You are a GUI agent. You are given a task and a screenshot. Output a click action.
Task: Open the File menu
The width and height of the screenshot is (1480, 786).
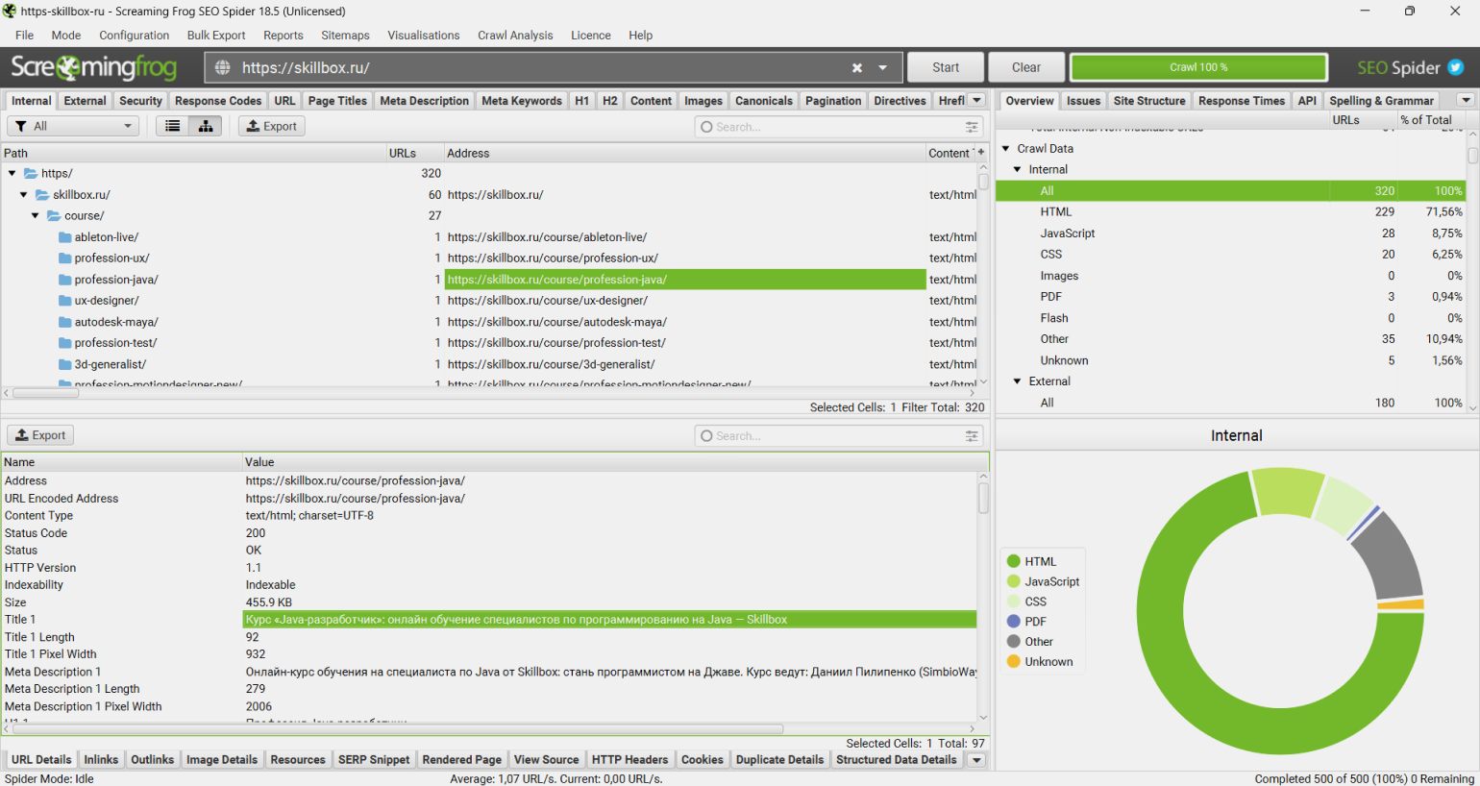click(x=24, y=36)
